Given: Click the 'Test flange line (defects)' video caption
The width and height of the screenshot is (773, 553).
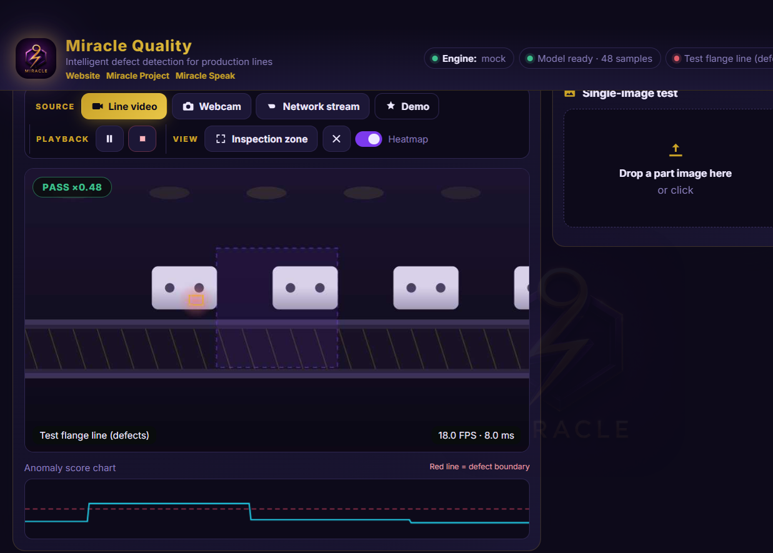Looking at the screenshot, I should tap(94, 435).
